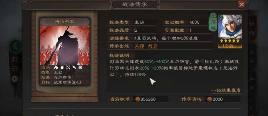Screen dimensions: 268x116
Task: Click the copper coin icon beside 355350
Action: pyautogui.click(x=138, y=99)
